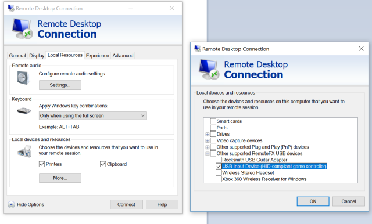Collapse the RemoteFX USB devices node
Image resolution: width=372 pixels, height=224 pixels.
tap(208, 154)
